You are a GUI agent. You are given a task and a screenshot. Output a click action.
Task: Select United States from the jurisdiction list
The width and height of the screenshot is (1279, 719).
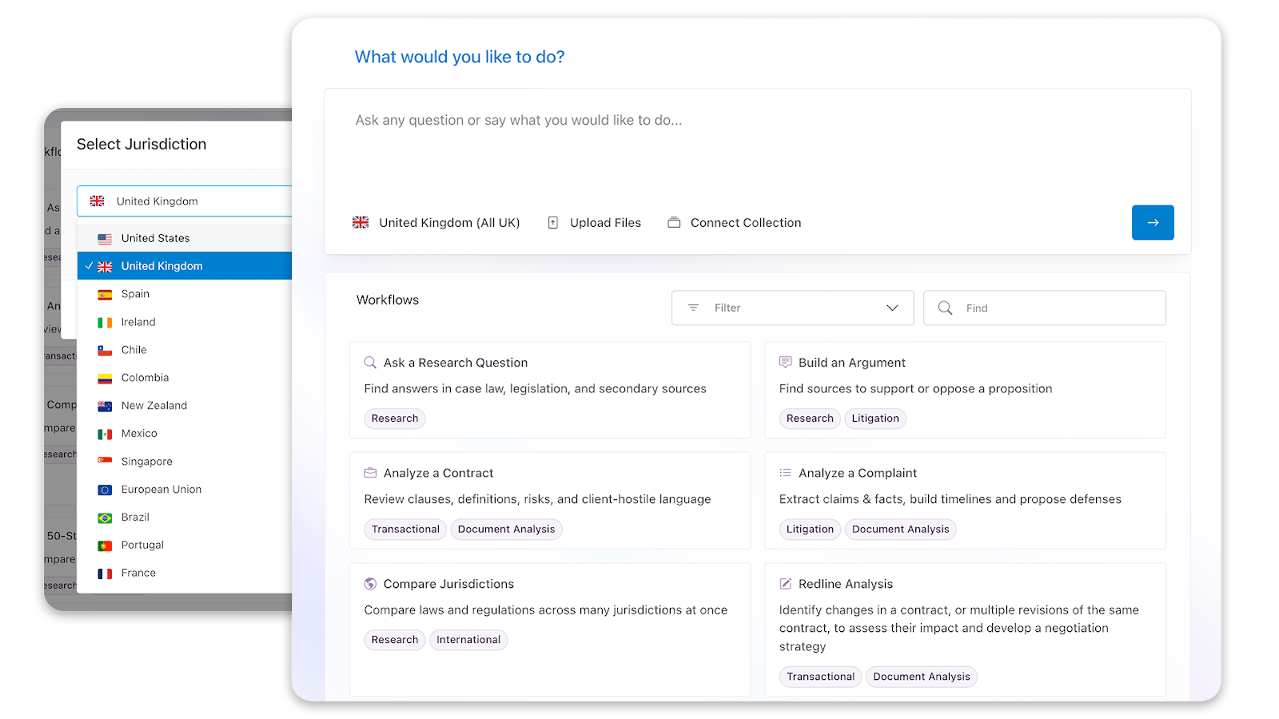coord(156,238)
